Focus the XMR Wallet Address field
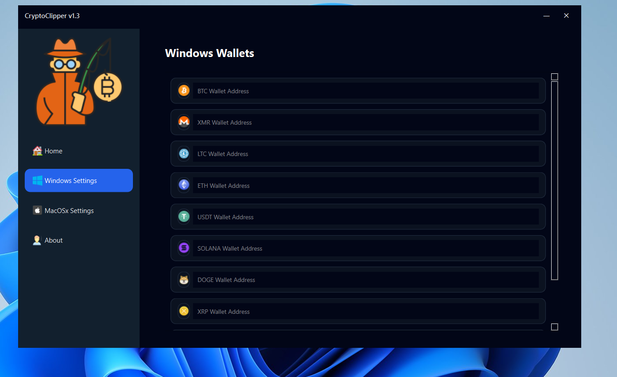617x377 pixels. point(366,122)
